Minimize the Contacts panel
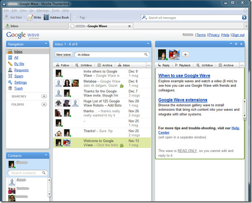 (46, 155)
